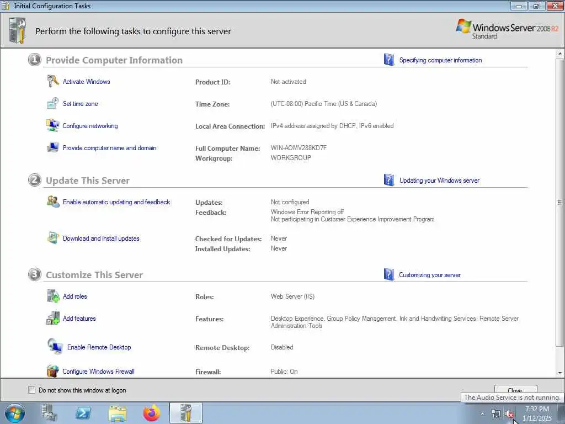
Task: Click the IPv4 address assigned by DHCP text
Action: (313, 126)
